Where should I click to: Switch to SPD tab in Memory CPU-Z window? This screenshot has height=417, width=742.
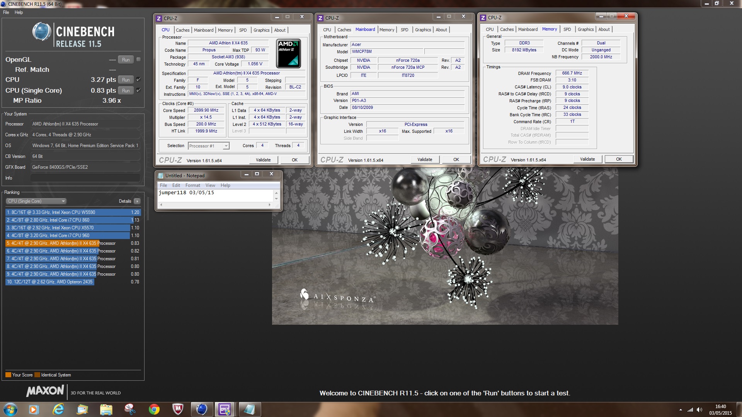click(567, 29)
